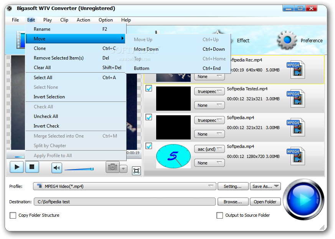Click the Open Folder button

point(265,202)
